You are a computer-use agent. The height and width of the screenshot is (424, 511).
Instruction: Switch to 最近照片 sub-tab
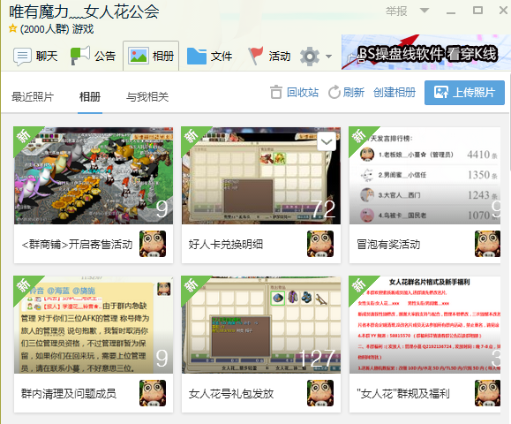(x=33, y=97)
